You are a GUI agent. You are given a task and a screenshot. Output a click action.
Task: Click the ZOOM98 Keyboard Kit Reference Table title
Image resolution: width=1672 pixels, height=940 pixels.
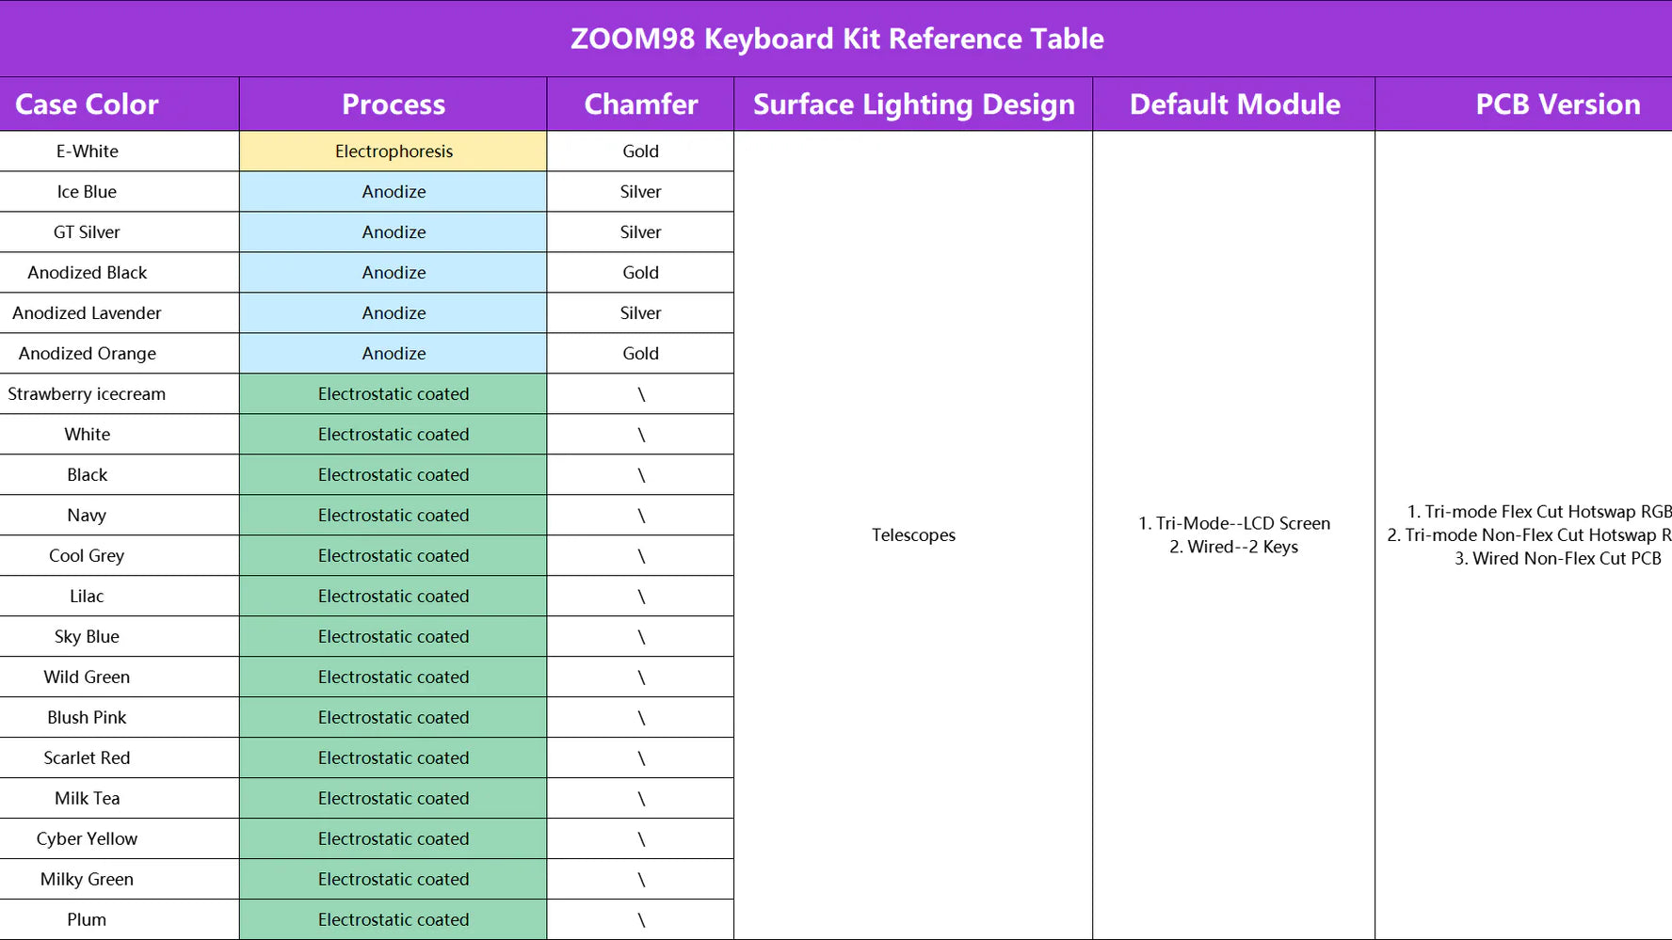click(x=836, y=39)
